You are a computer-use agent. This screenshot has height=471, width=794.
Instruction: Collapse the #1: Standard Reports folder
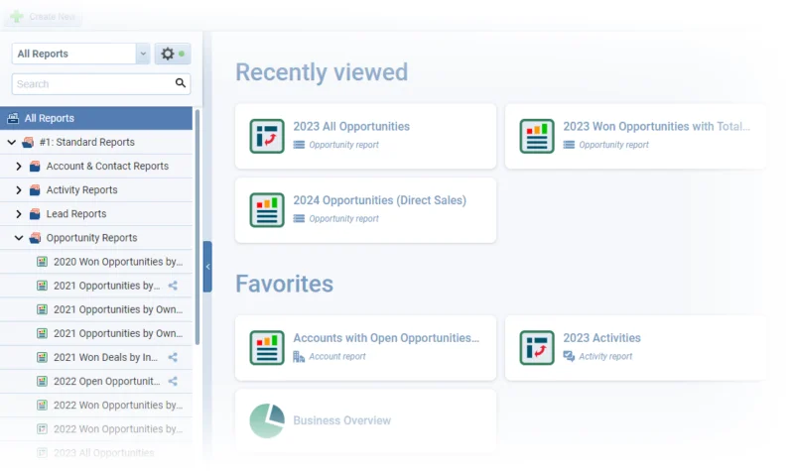[x=12, y=142]
